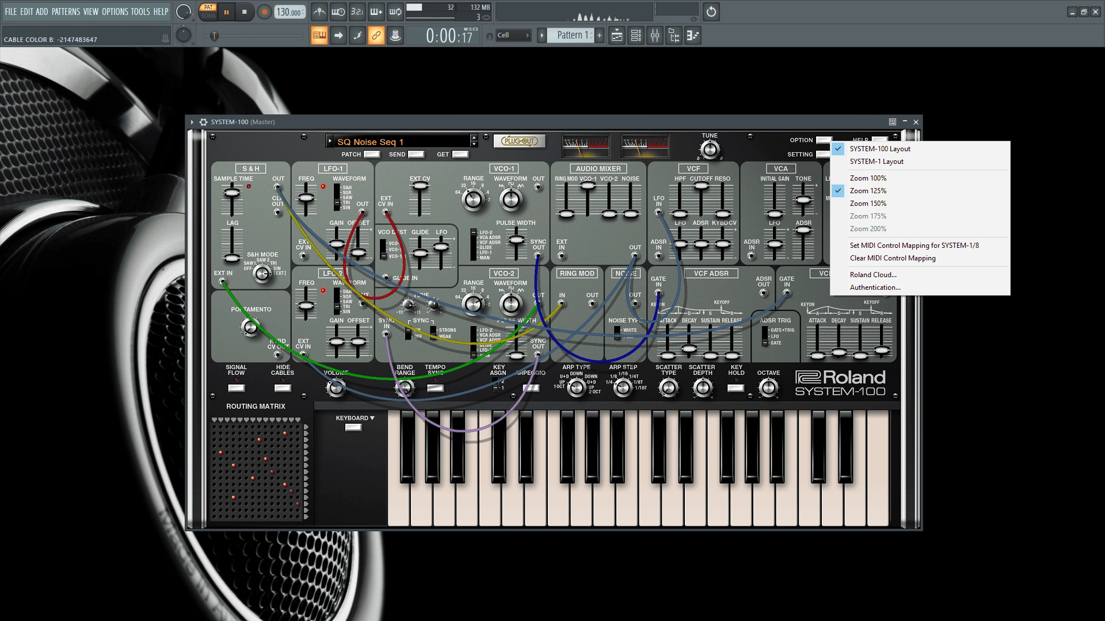The image size is (1105, 621).
Task: Click the preset grid icon in plugin title bar
Action: tap(893, 122)
